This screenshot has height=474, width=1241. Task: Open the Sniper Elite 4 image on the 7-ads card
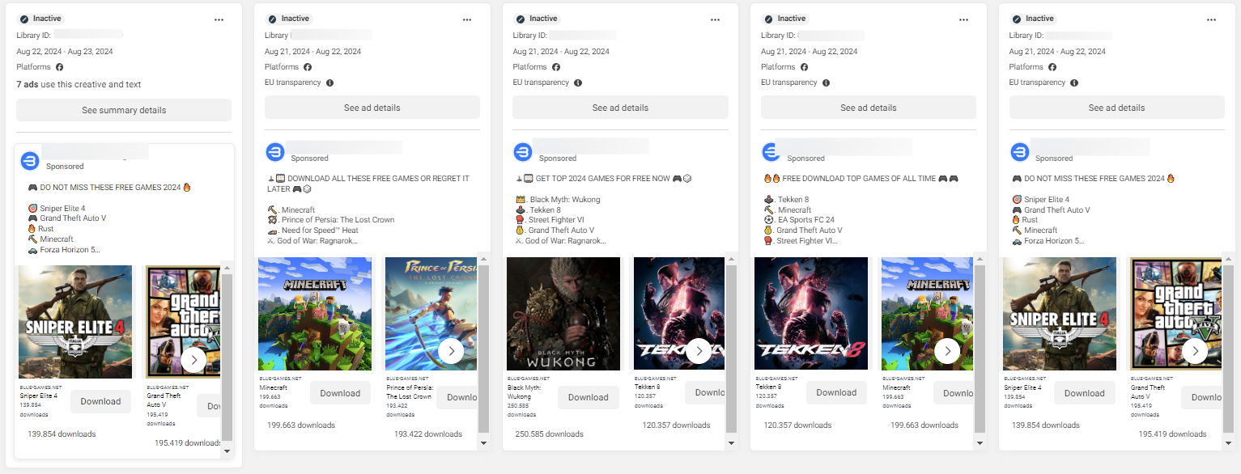75,322
